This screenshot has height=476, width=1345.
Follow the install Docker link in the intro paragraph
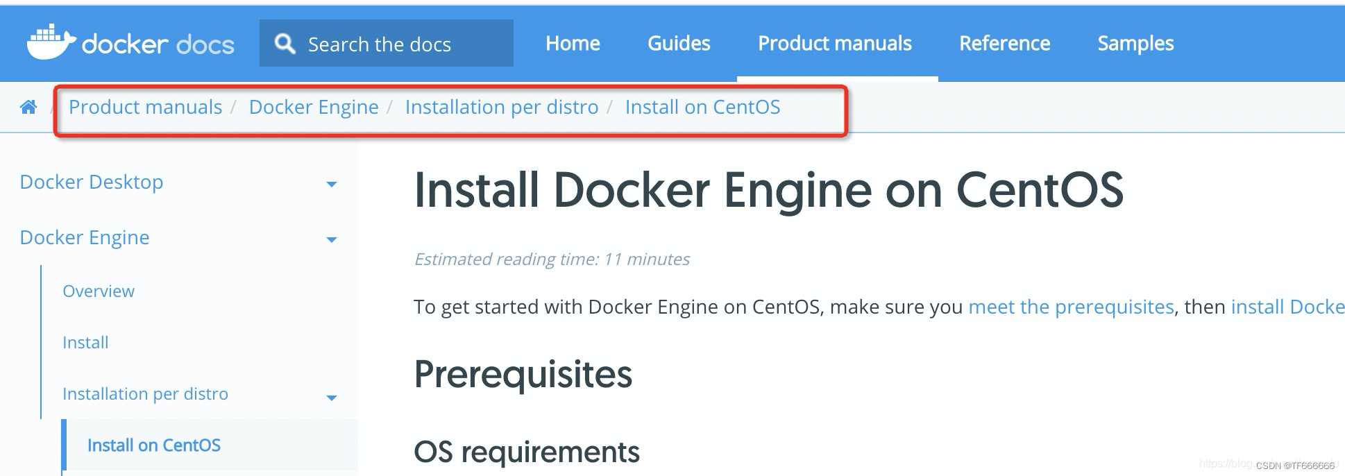click(1287, 307)
